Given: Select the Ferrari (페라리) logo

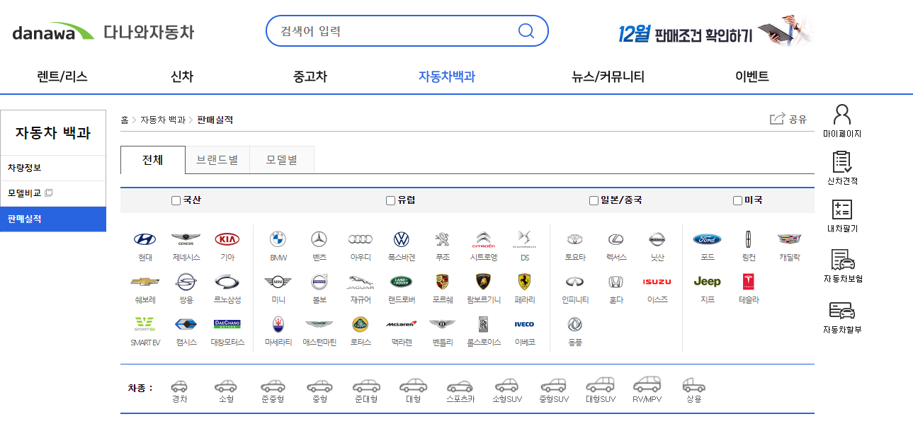Looking at the screenshot, I should tap(525, 282).
